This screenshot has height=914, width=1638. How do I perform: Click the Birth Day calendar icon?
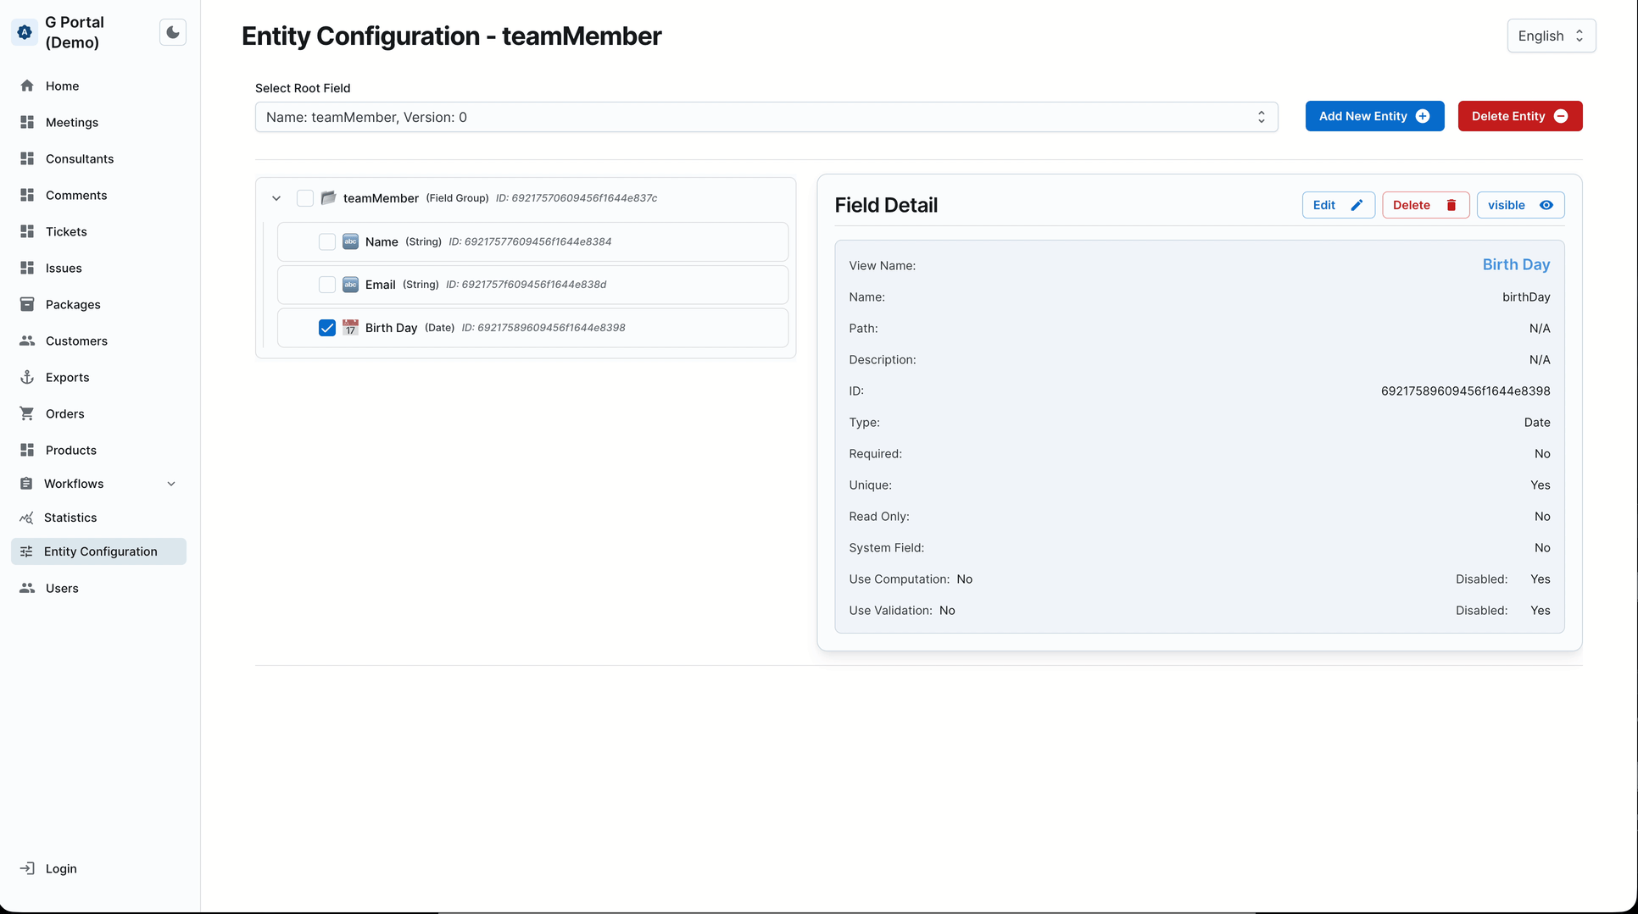point(350,328)
